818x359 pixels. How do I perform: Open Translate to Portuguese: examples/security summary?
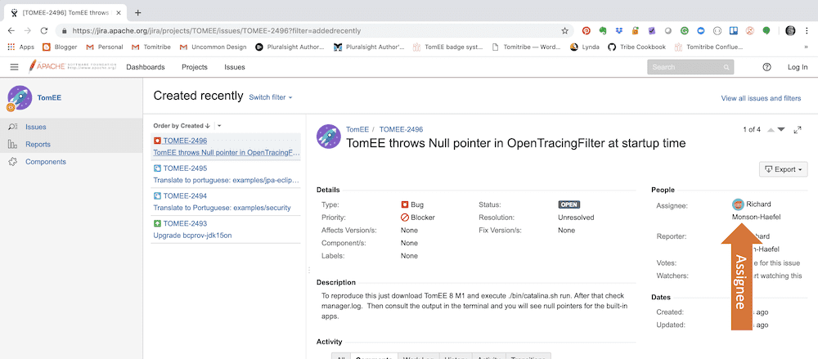click(222, 208)
